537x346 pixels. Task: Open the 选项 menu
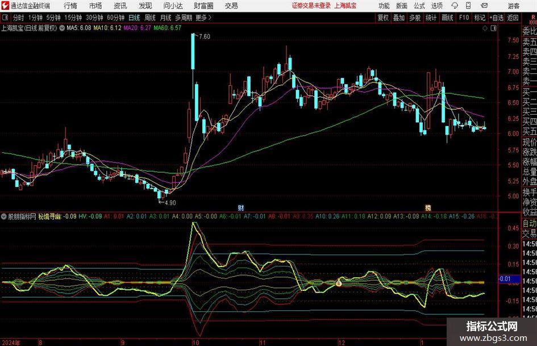(x=436, y=6)
